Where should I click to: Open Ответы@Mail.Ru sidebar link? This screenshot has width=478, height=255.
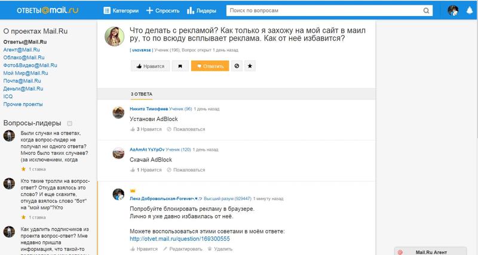[25, 42]
